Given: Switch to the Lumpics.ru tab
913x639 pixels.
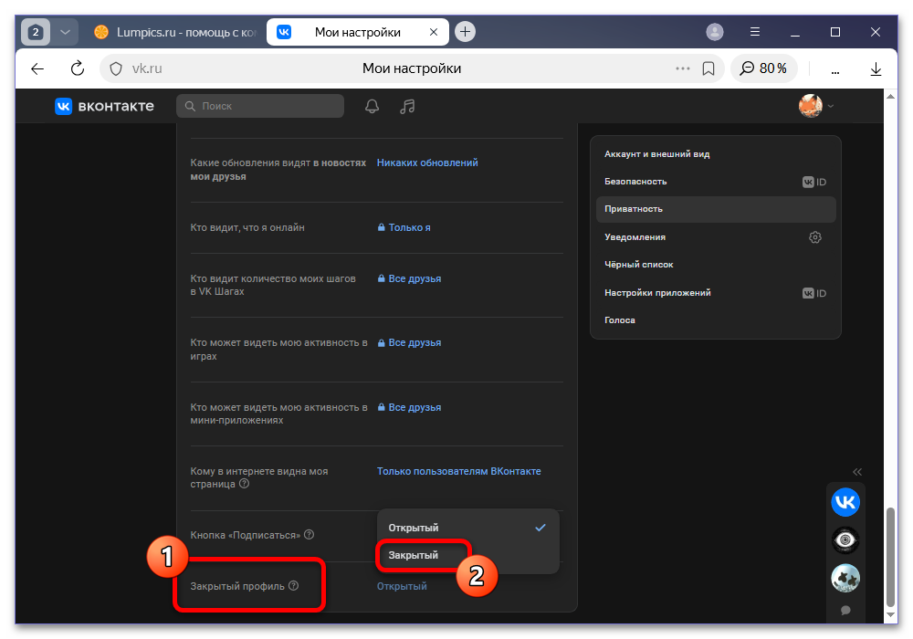Looking at the screenshot, I should [x=174, y=32].
